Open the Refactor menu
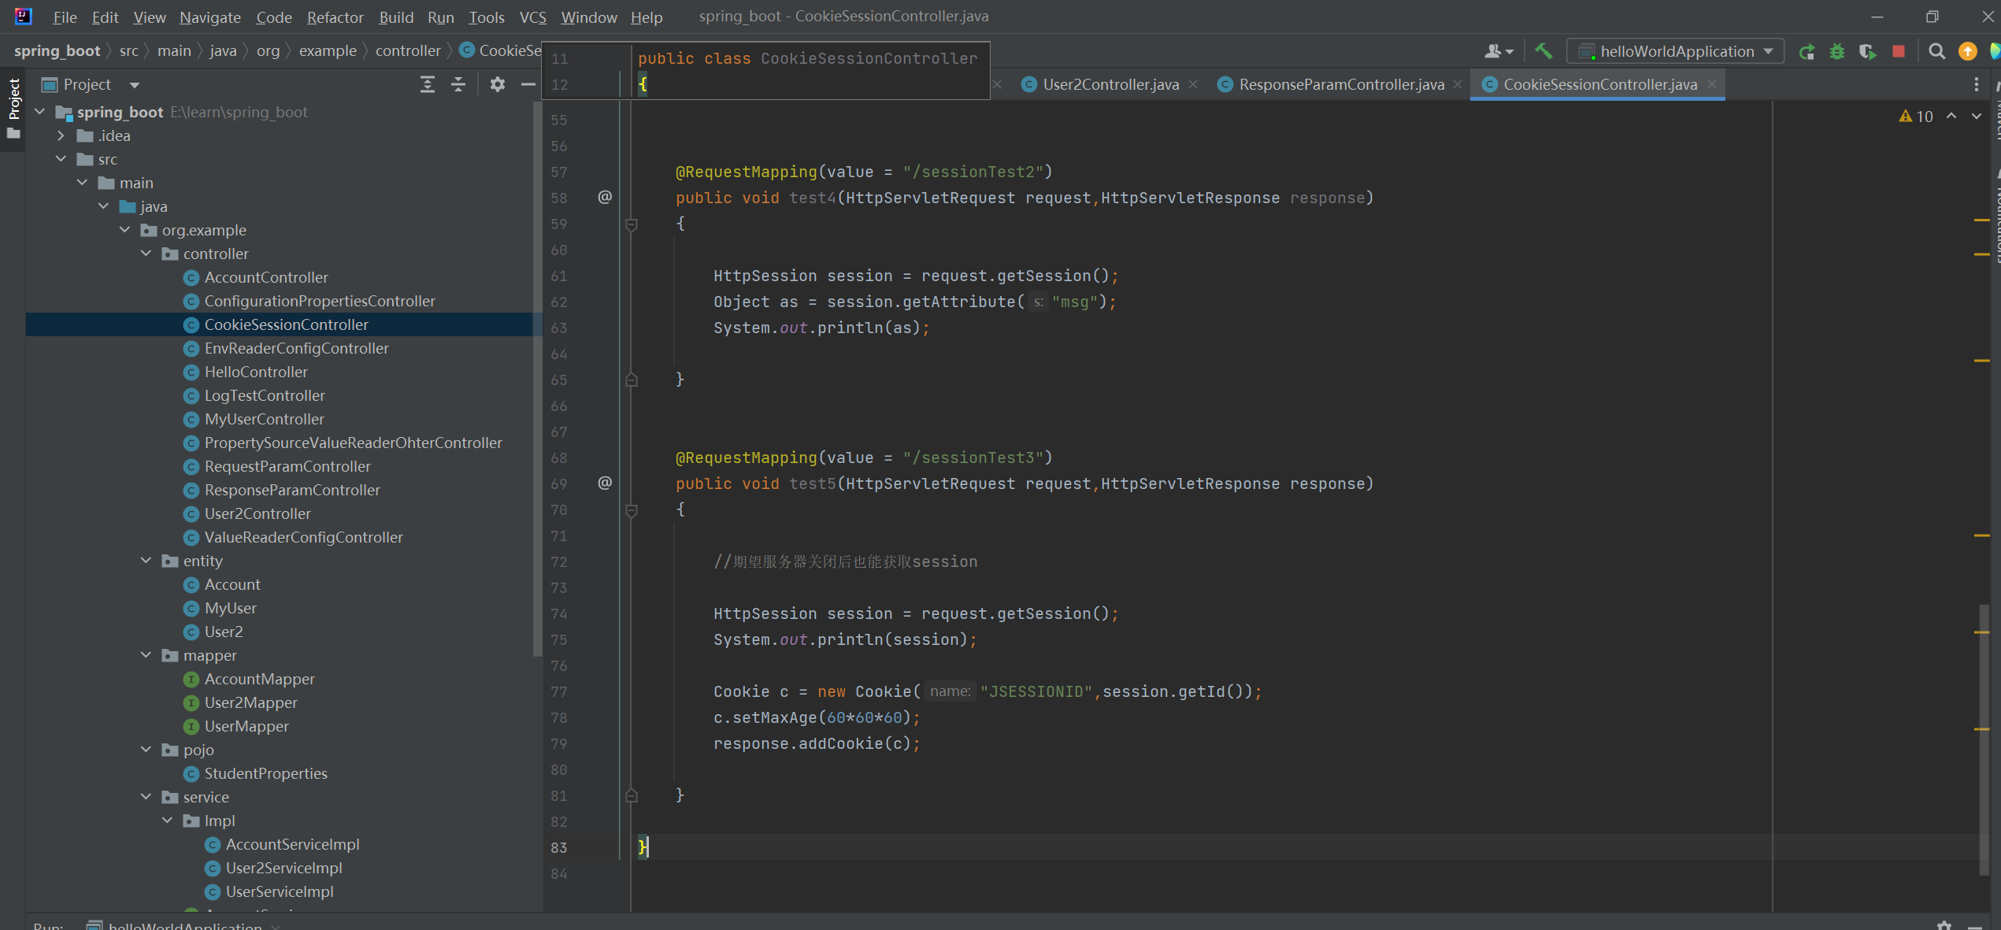Viewport: 2001px width, 930px height. pyautogui.click(x=335, y=17)
